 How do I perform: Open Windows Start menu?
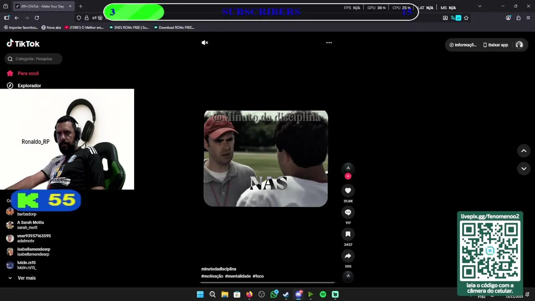pyautogui.click(x=200, y=294)
